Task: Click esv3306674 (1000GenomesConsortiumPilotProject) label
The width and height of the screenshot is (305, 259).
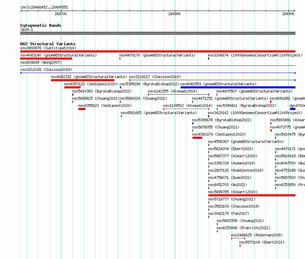Action: pos(255,55)
